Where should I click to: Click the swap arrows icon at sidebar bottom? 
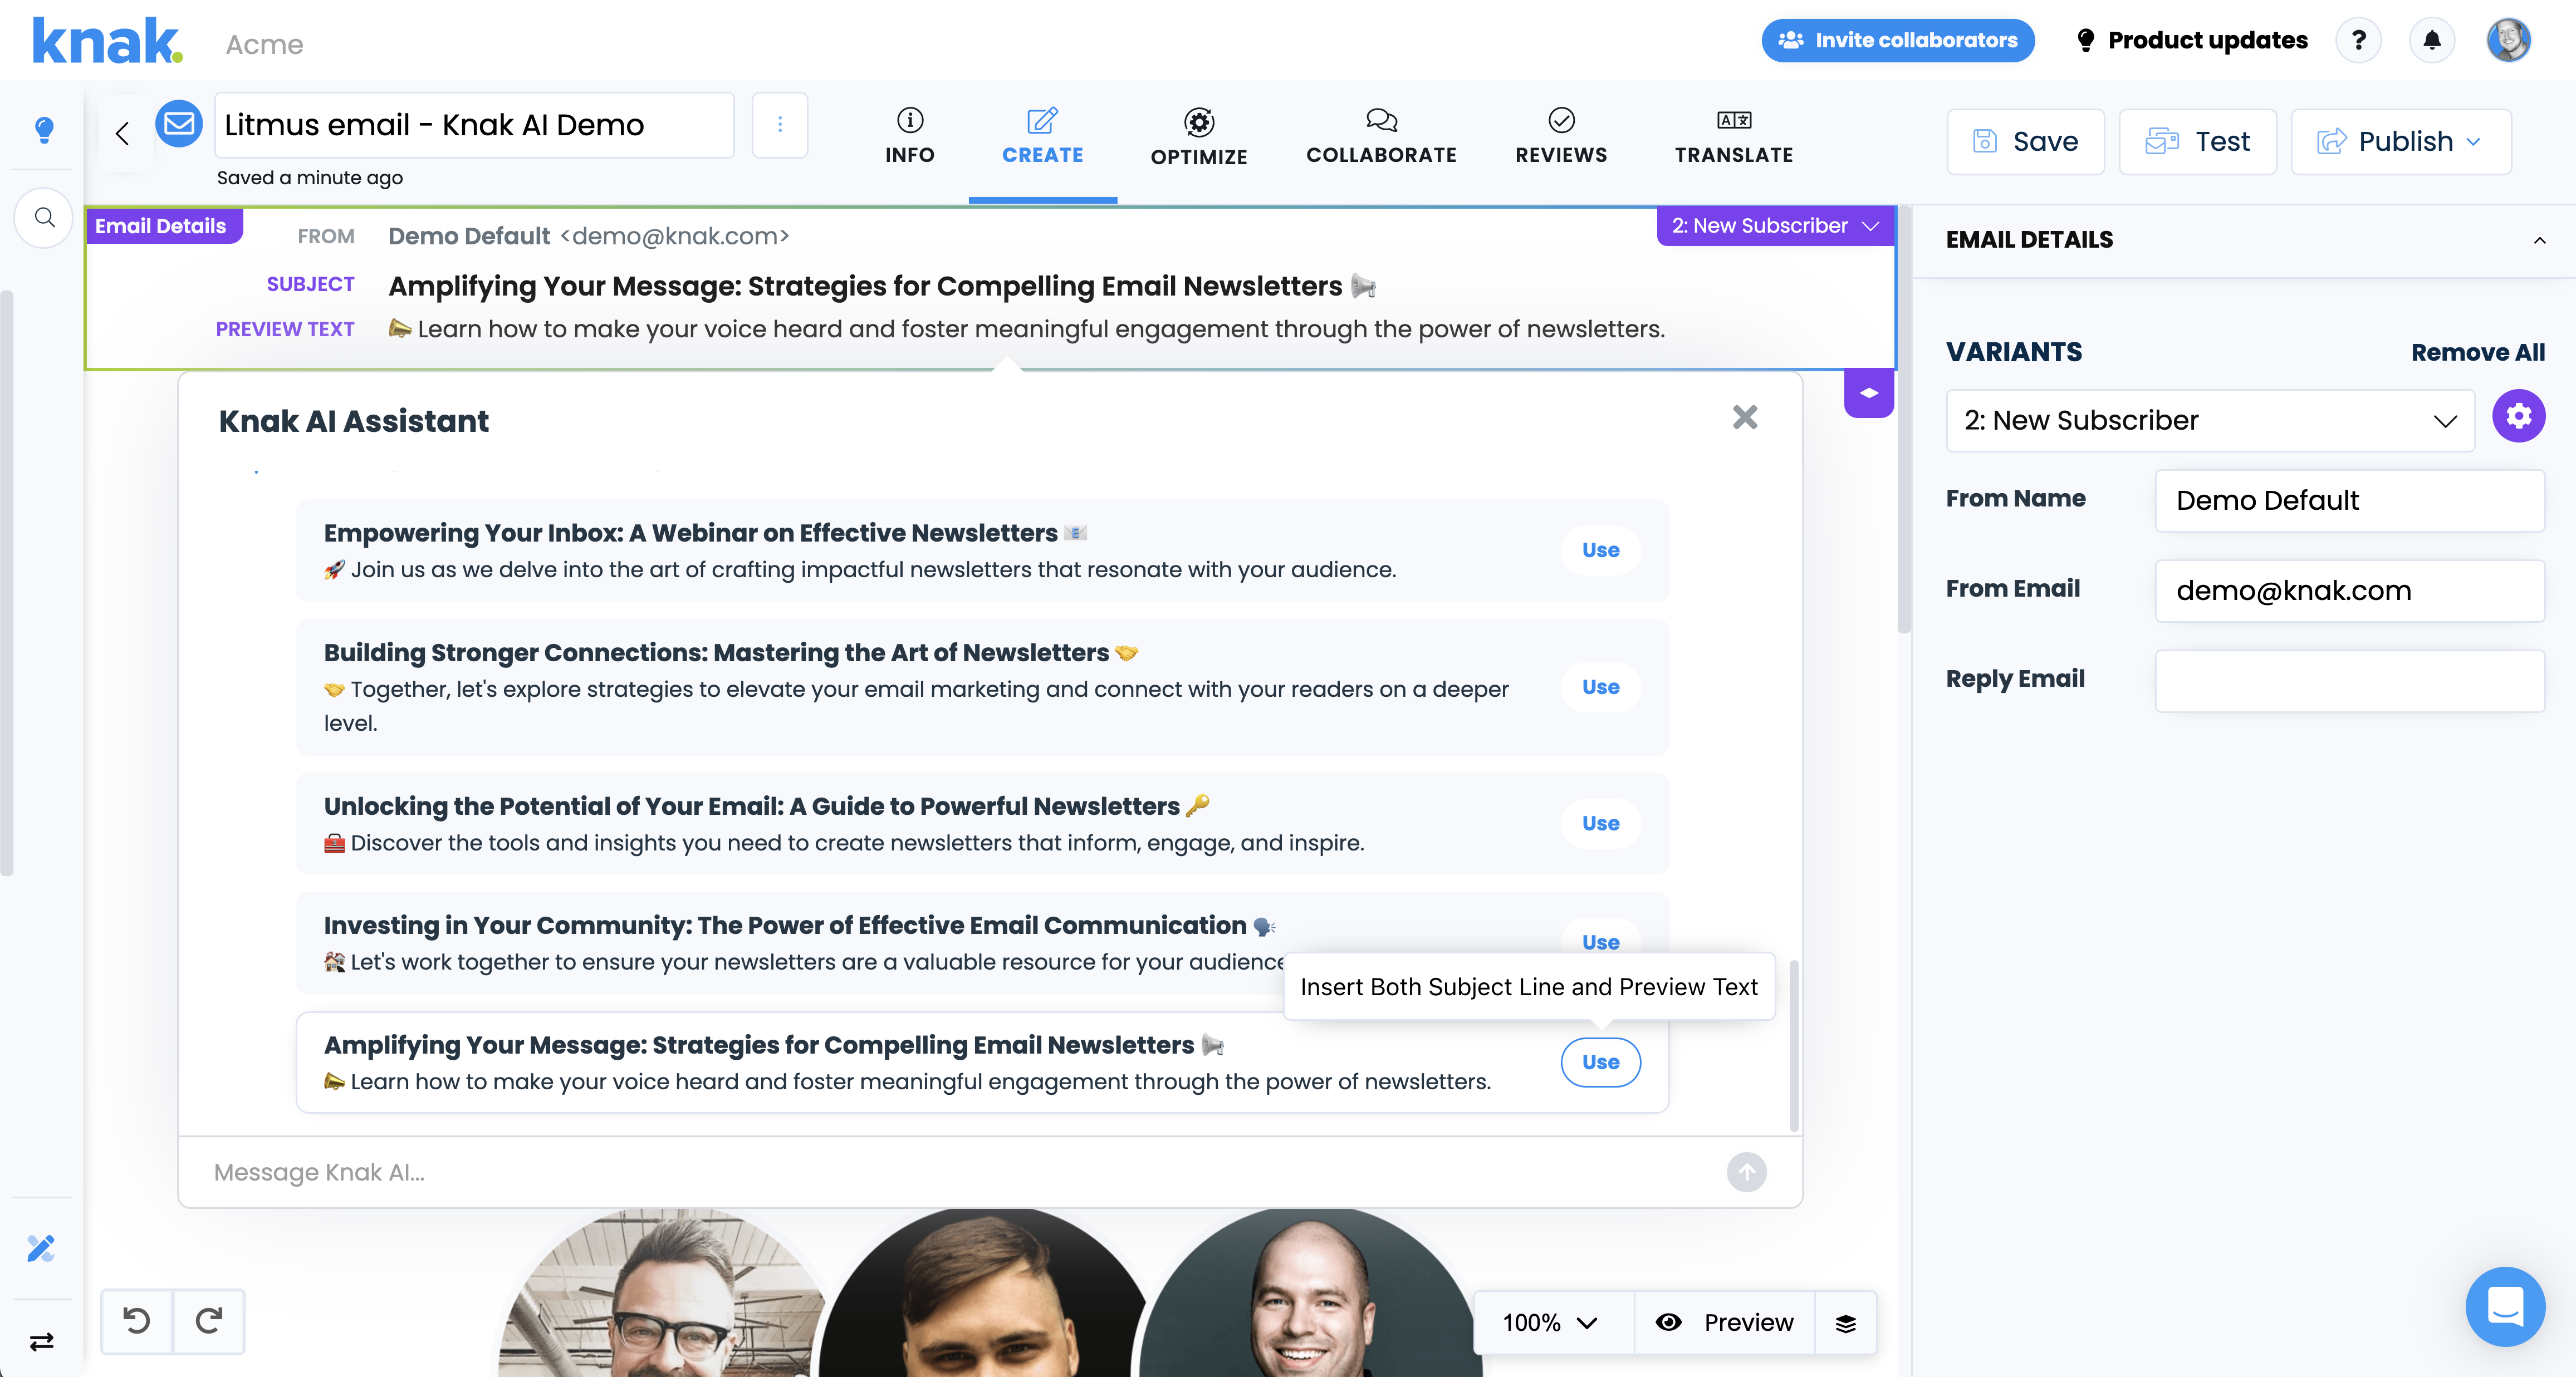pyautogui.click(x=42, y=1341)
